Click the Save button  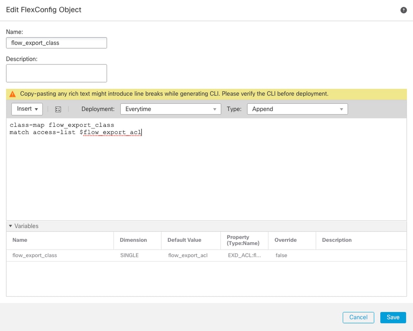point(393,317)
